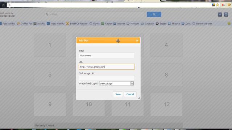Select speed dial tile 5

point(50,75)
